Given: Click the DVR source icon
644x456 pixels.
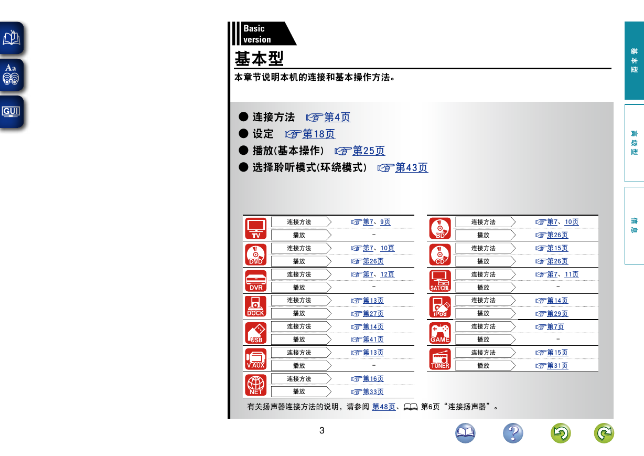Looking at the screenshot, I should pos(255,281).
